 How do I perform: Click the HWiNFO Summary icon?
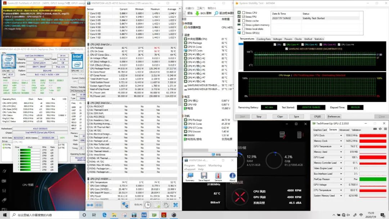[x=190, y=176]
